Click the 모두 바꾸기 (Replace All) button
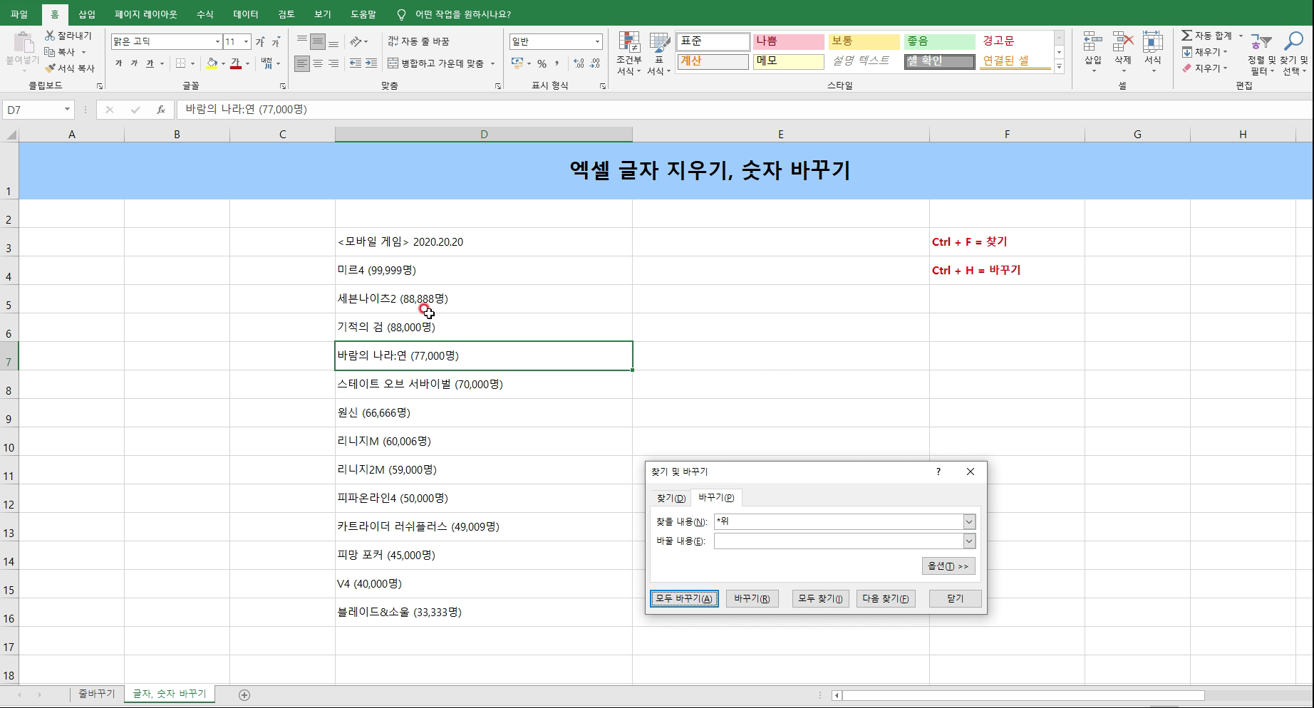The width and height of the screenshot is (1314, 708). coord(684,599)
